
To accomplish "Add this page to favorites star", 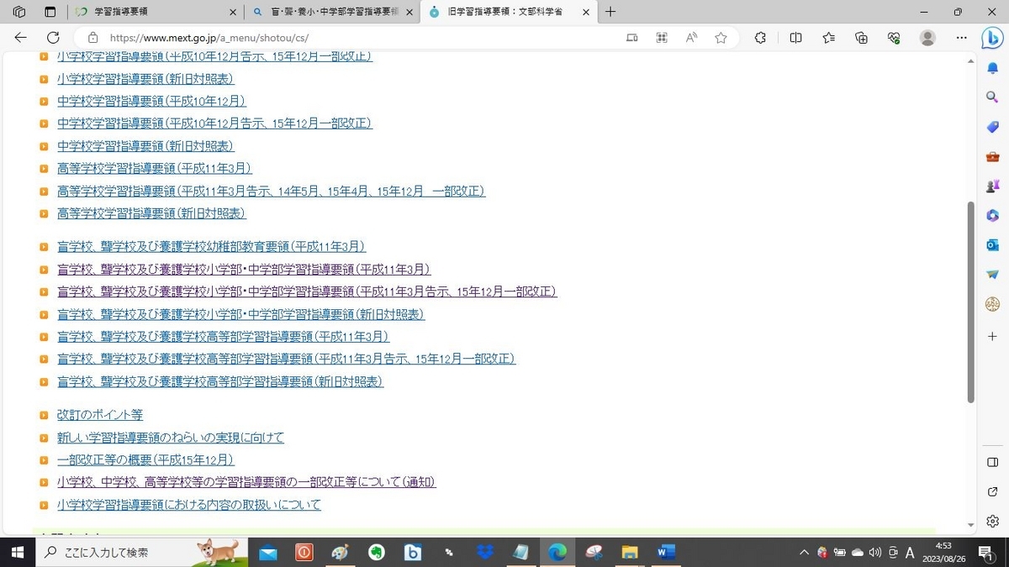I will click(x=721, y=38).
